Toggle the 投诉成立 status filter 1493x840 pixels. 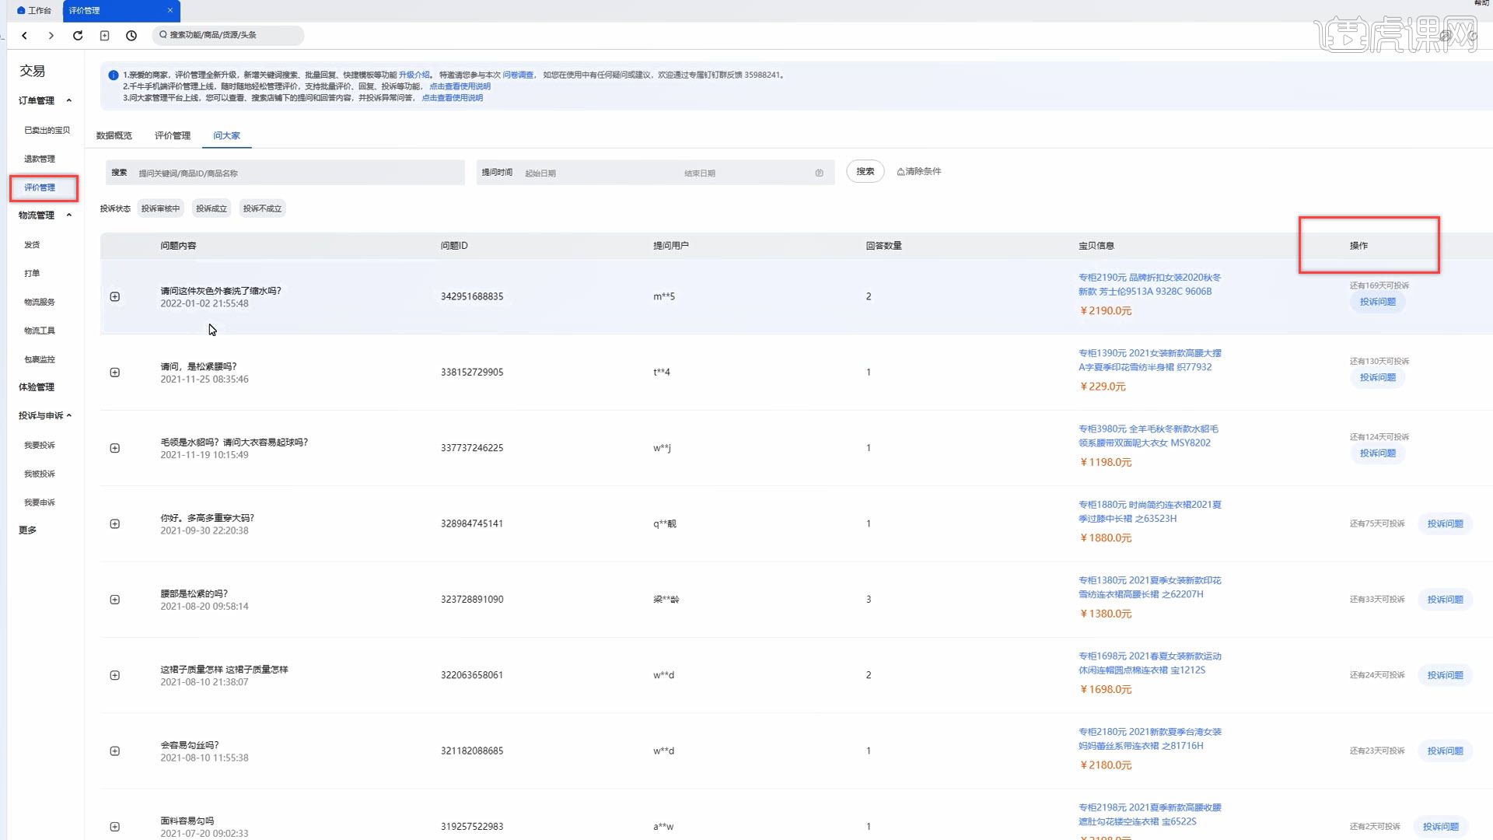coord(212,208)
